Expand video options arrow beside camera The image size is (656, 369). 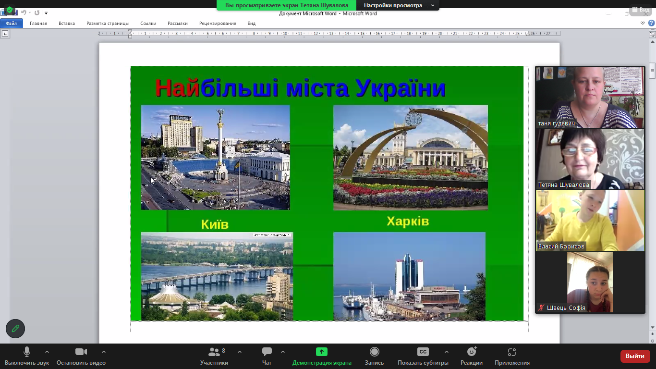pos(104,352)
